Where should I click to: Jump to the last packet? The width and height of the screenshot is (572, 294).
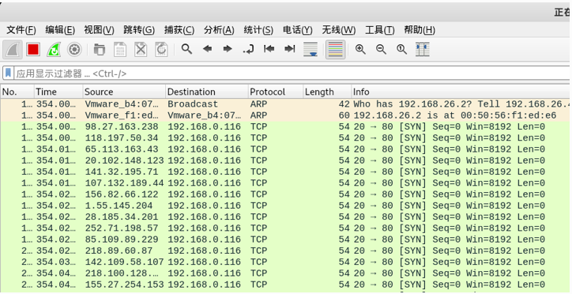[290, 49]
